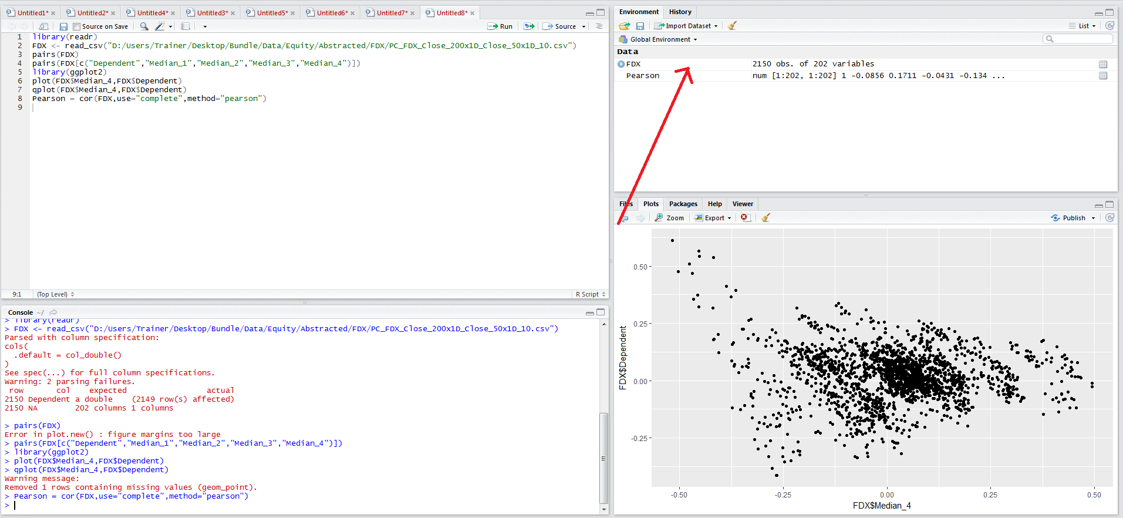
Task: Show script in new window icon
Action: point(43,26)
